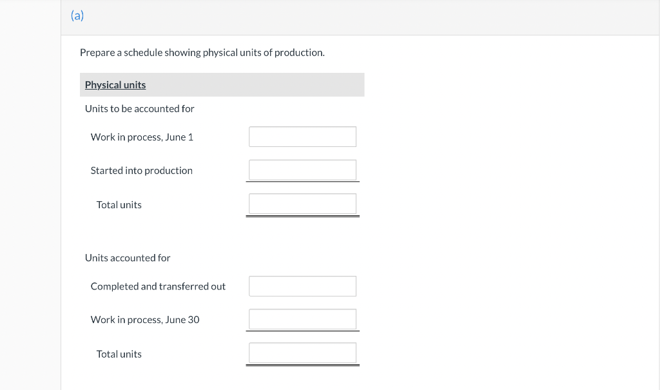Click the Units to be accounted for label
Viewport: 660px width, 390px height.
(139, 108)
